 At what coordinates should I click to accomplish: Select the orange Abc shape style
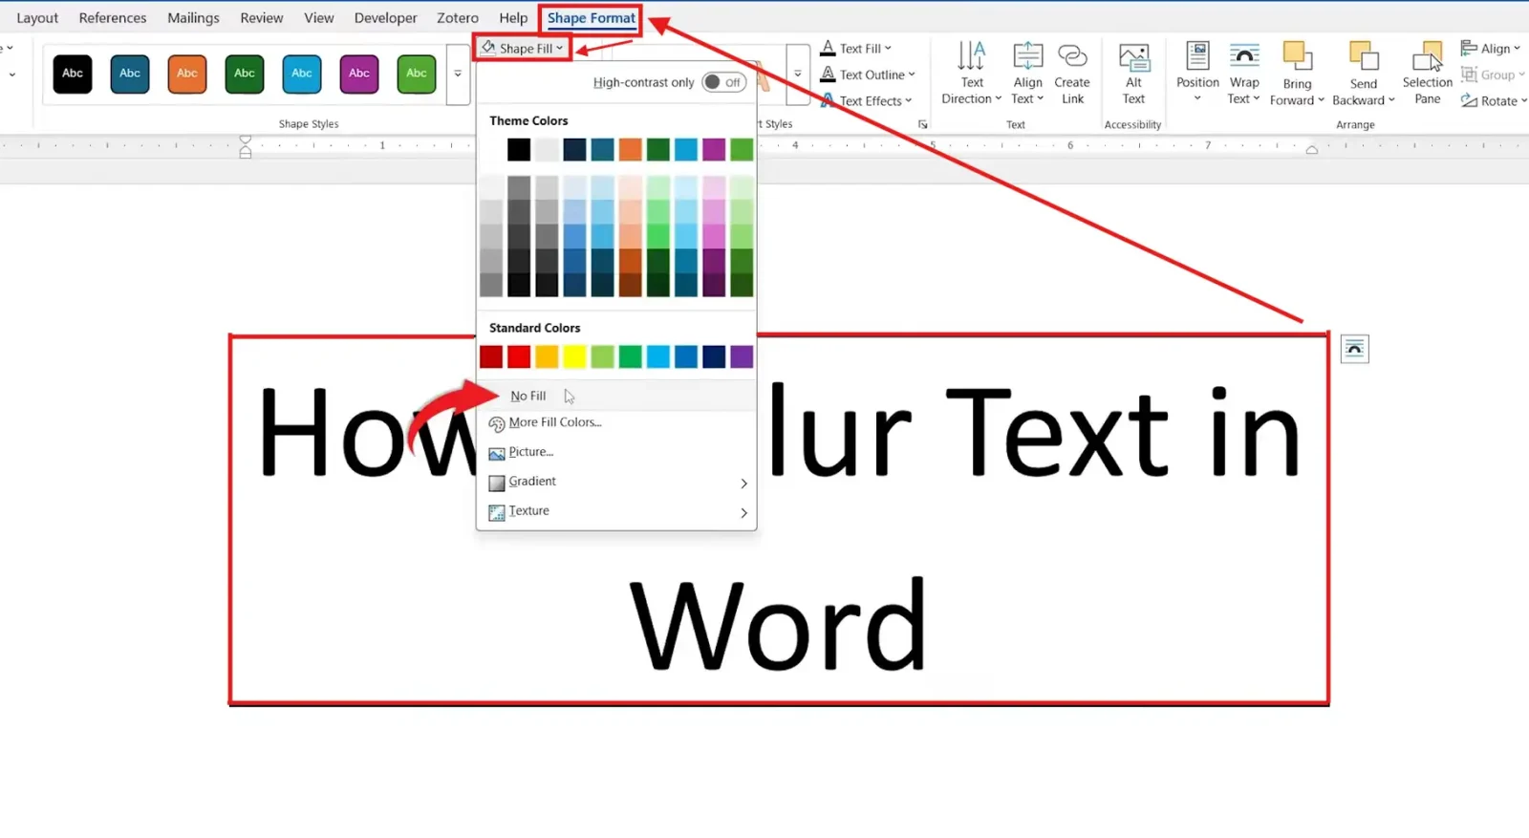coord(187,74)
